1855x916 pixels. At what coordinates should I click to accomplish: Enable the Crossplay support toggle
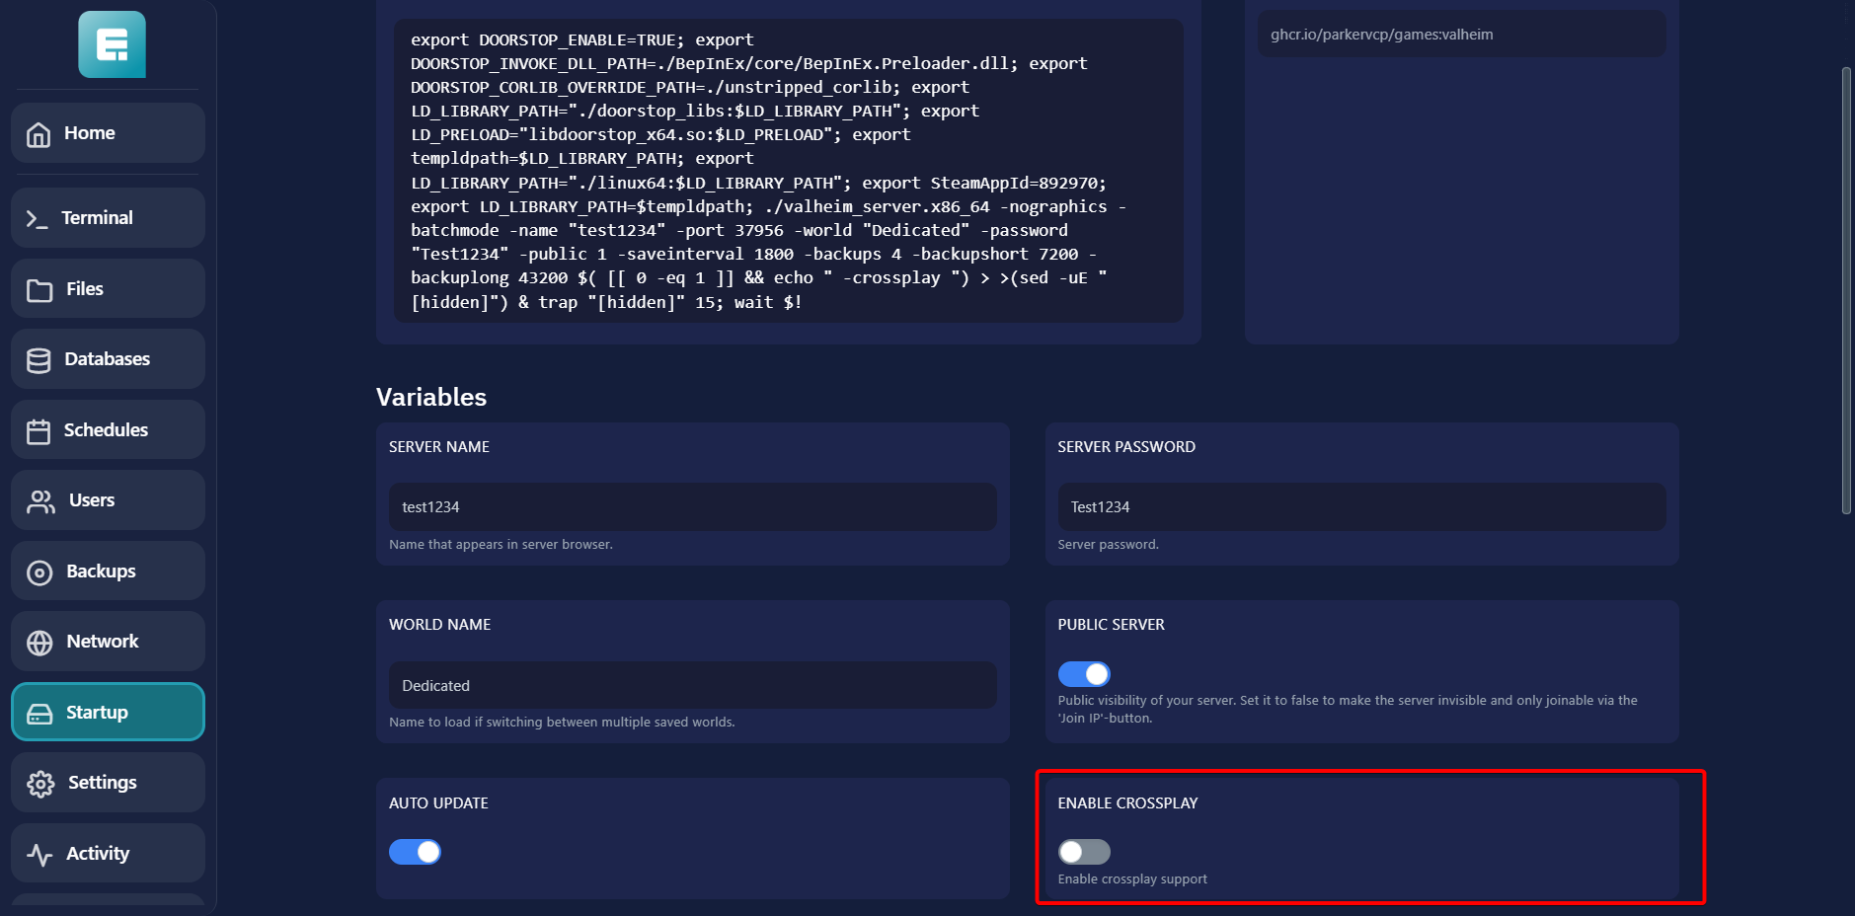(1084, 852)
